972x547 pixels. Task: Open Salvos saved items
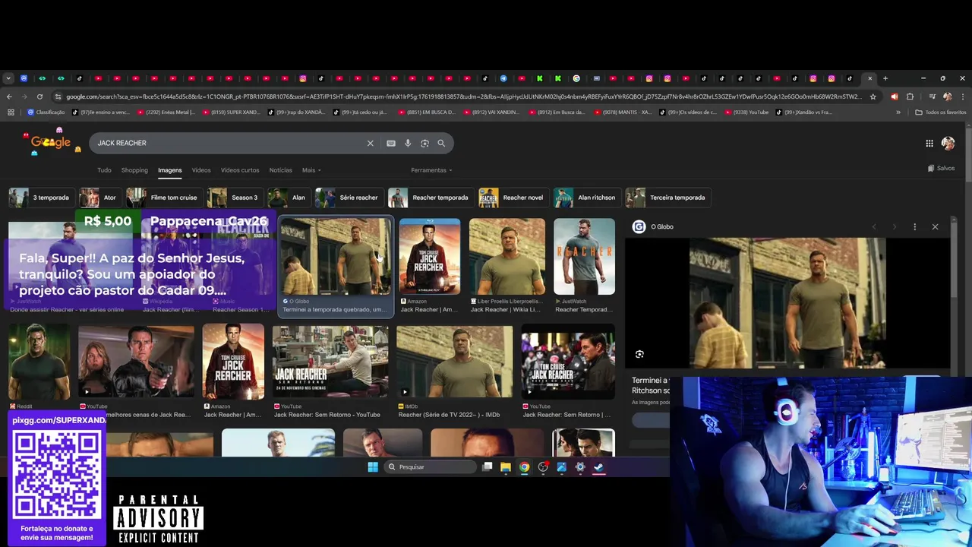tap(941, 168)
